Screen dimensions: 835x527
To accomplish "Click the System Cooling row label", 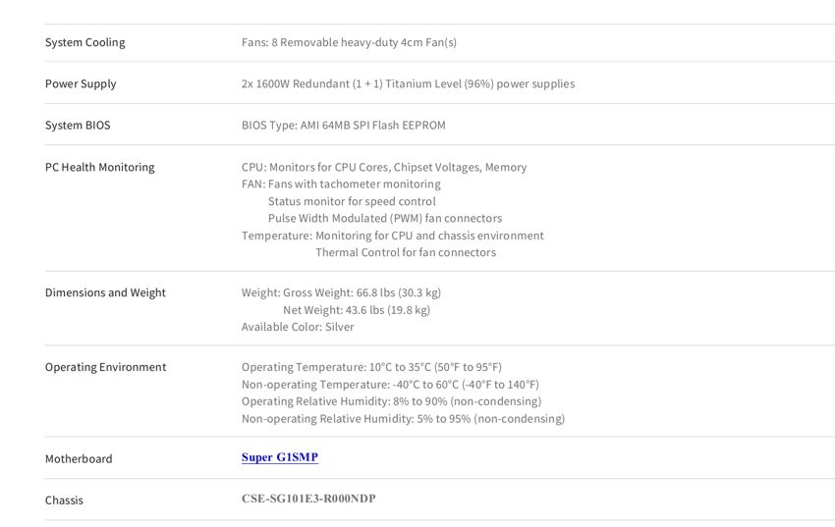I will [85, 42].
